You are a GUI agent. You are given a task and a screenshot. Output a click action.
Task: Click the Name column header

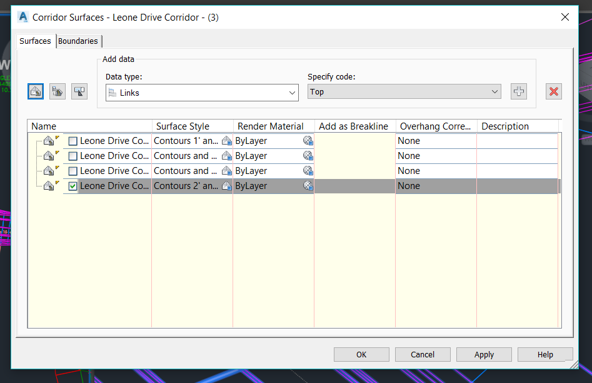click(89, 126)
